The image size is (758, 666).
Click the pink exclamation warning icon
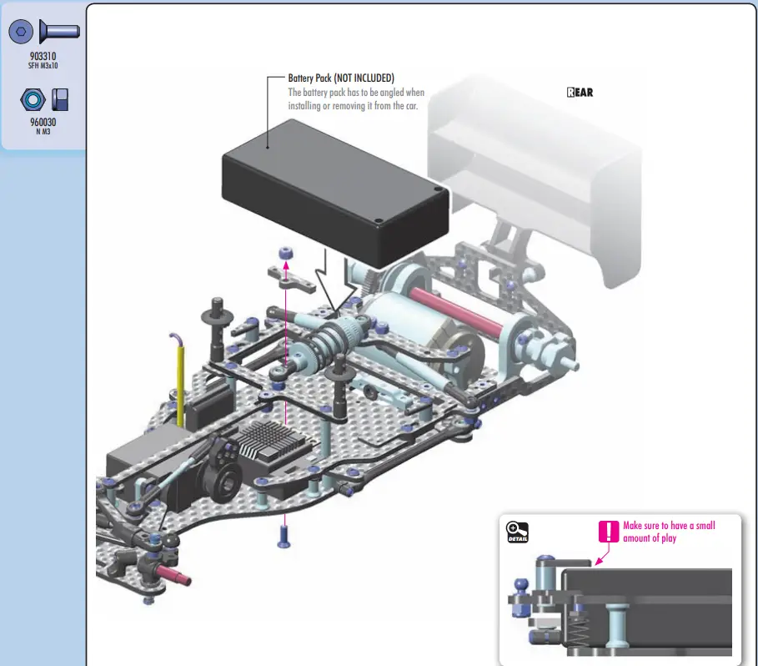609,531
